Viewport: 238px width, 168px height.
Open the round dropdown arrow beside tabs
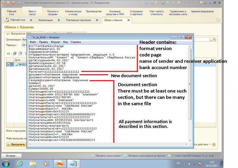218,20
